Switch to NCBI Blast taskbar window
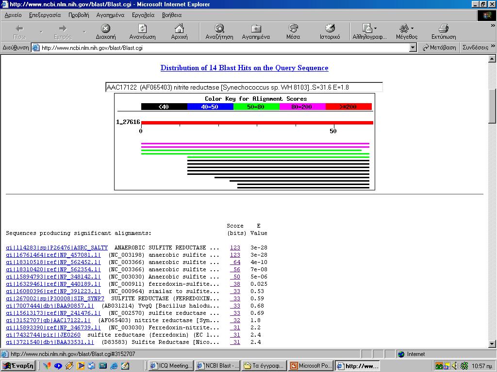The image size is (497, 372). pos(218,366)
